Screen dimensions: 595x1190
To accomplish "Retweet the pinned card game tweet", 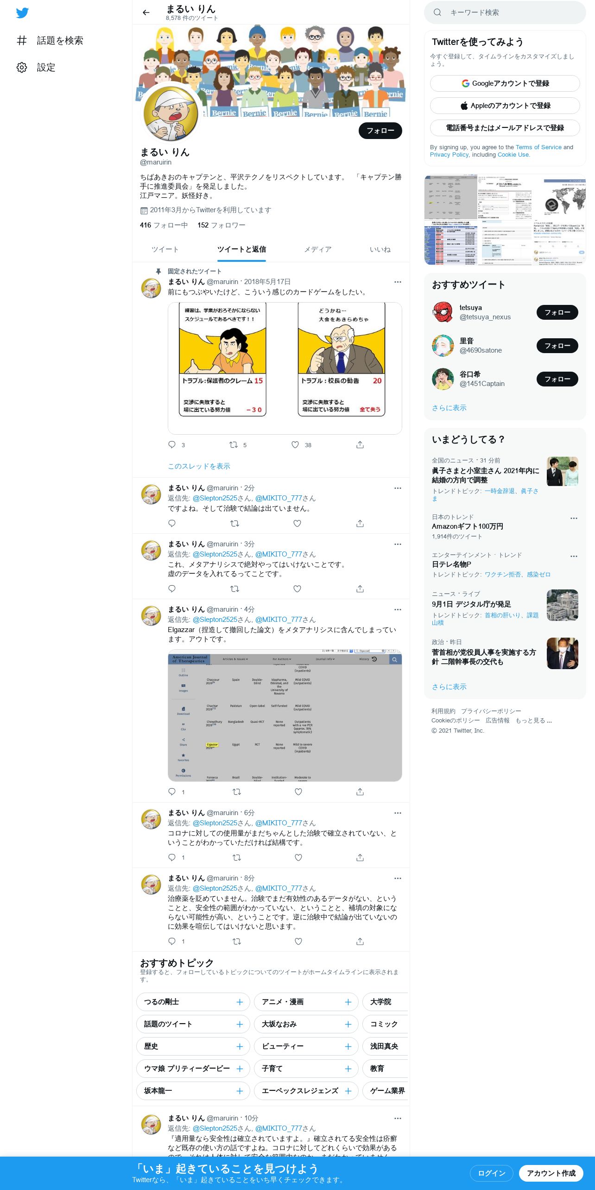I will (x=234, y=445).
